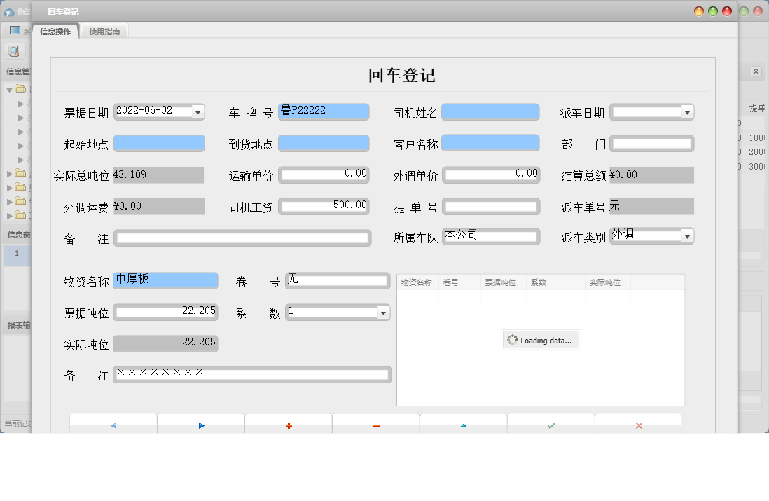769x501 pixels.
Task: Open the 派车类别 dropdown
Action: 687,237
